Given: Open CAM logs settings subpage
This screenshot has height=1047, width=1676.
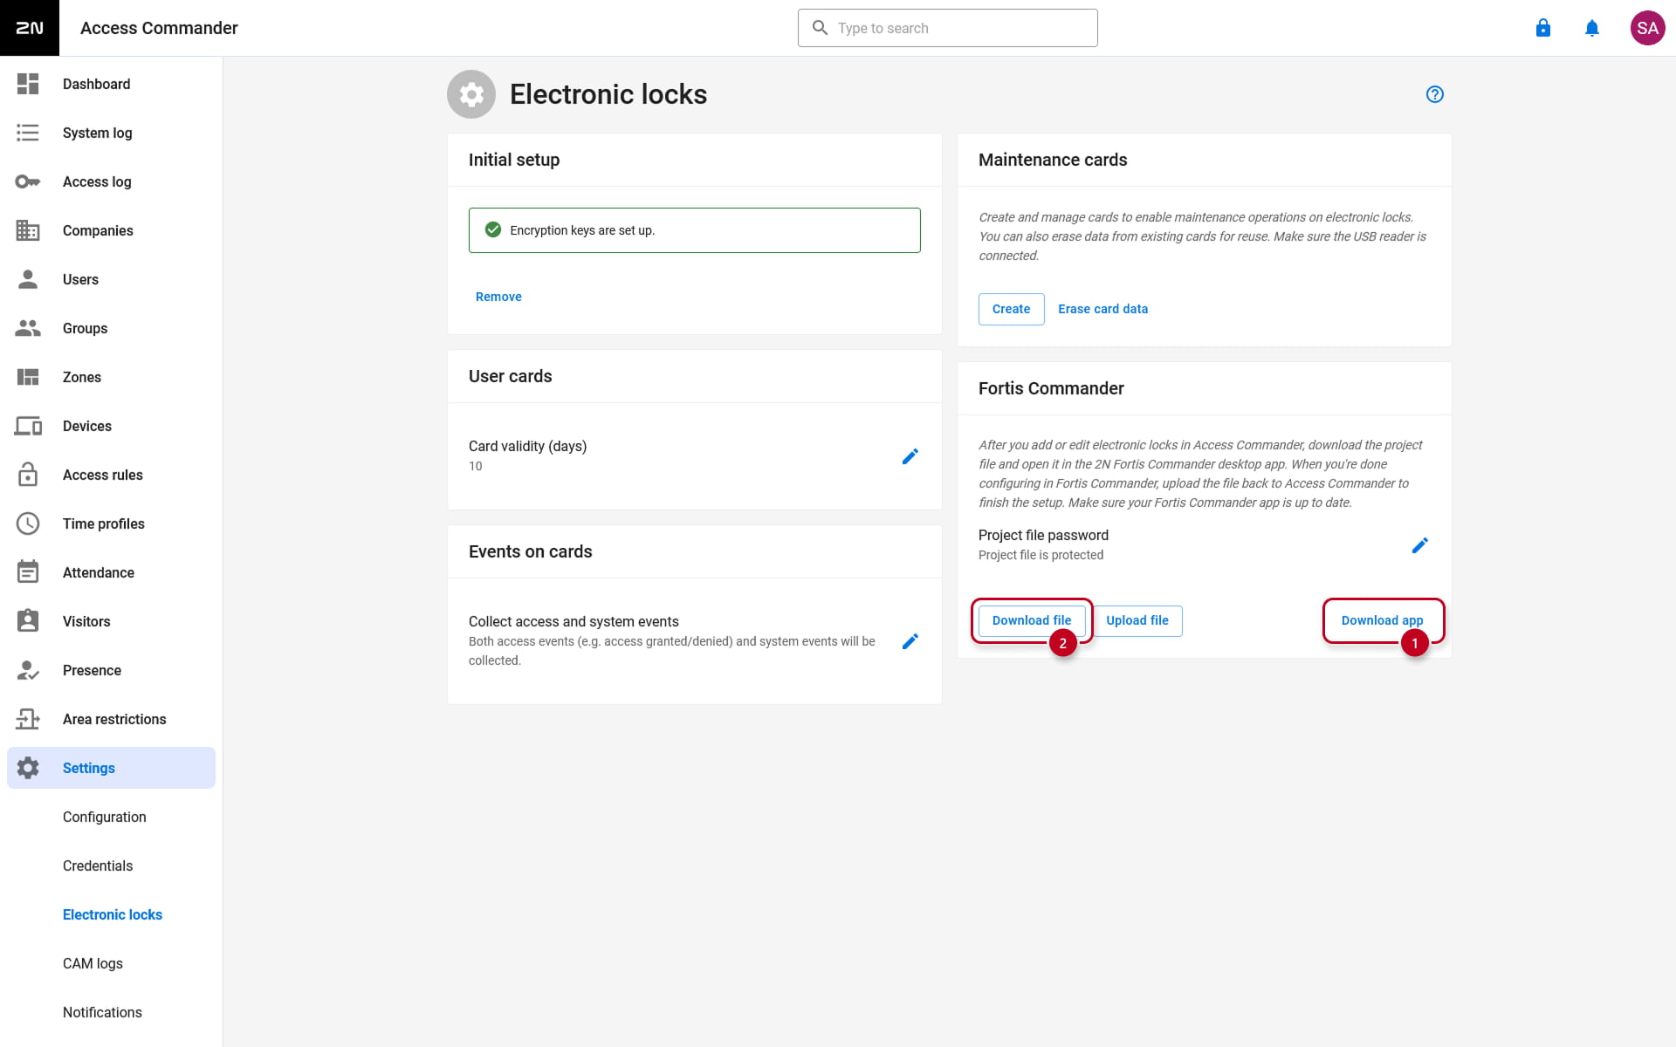Looking at the screenshot, I should click(x=112, y=963).
